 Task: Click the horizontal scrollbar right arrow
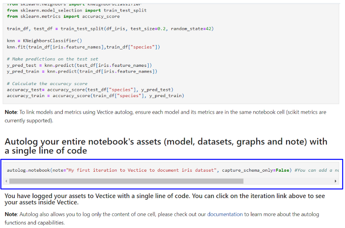click(x=336, y=181)
